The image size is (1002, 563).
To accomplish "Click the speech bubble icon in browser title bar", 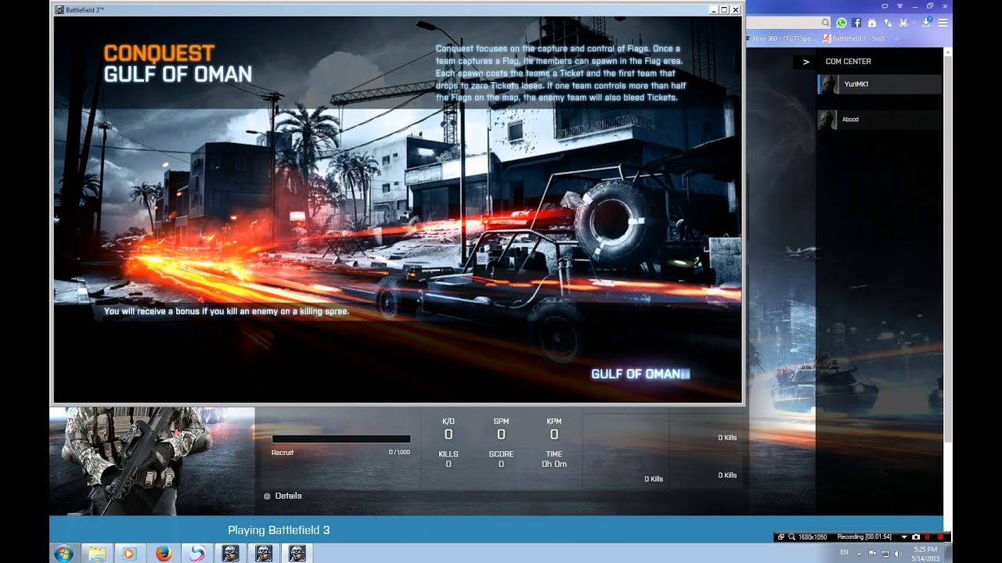I will click(x=885, y=6).
